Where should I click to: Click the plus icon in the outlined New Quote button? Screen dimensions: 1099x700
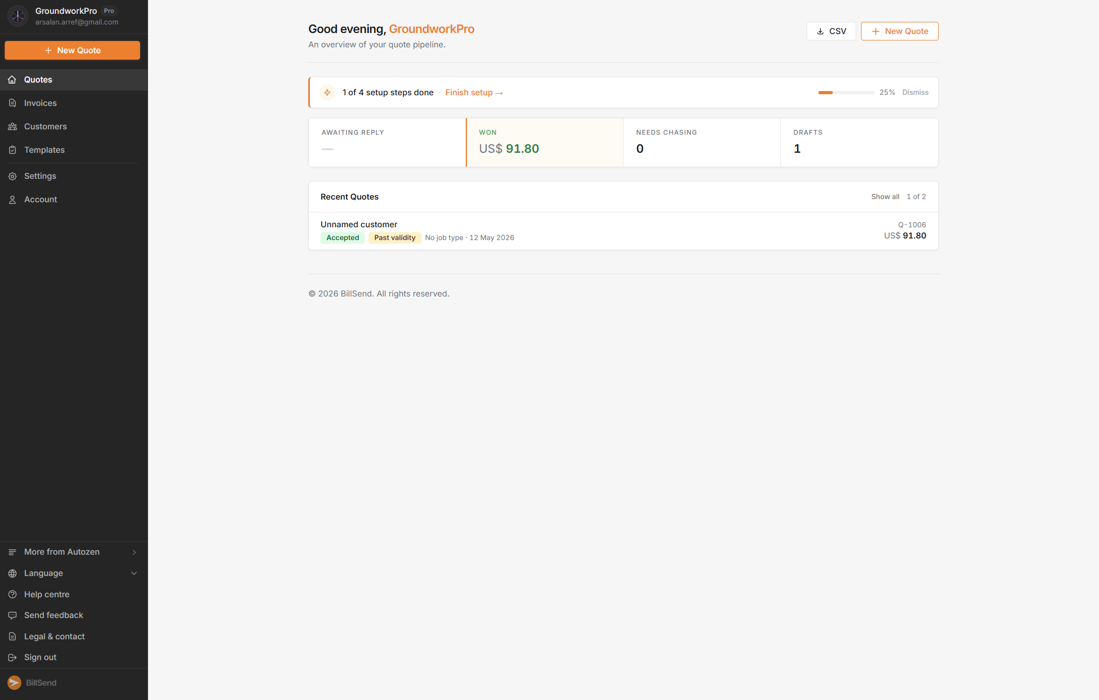[875, 31]
